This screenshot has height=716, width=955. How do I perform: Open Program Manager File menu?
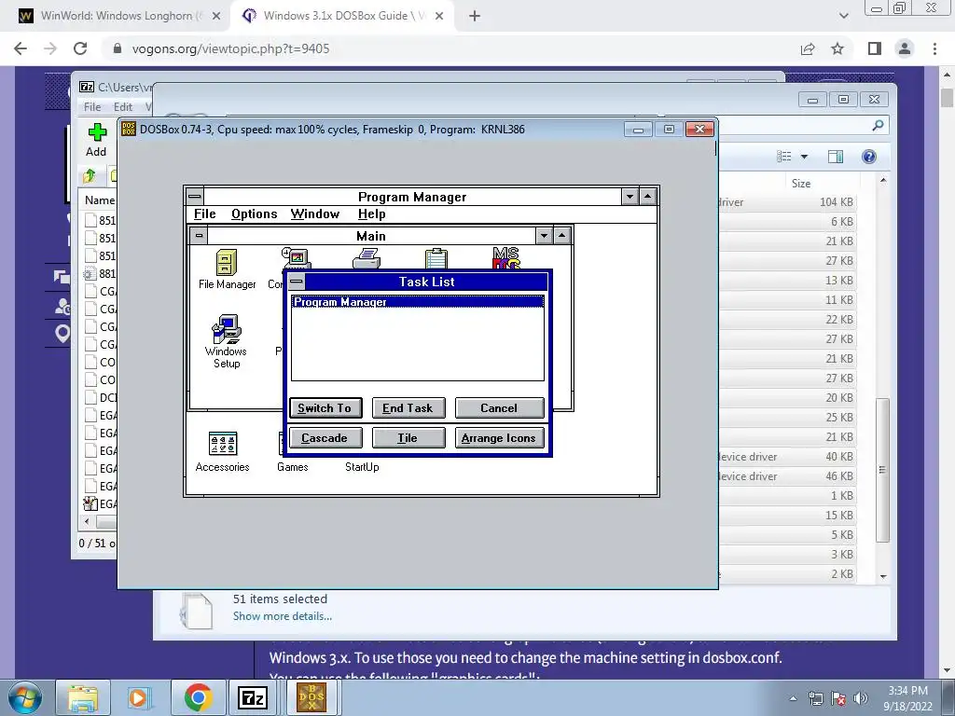point(204,213)
